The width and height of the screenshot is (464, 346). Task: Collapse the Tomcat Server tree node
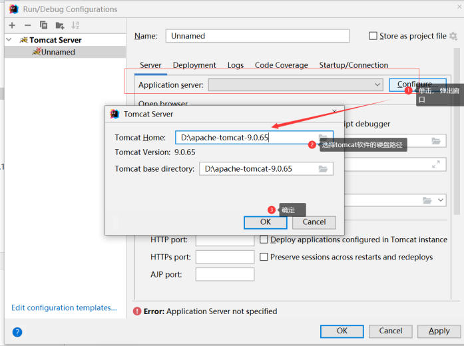9,40
